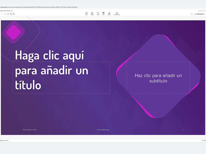
Task: Add a table with the Tabla icon
Action: tap(103, 13)
